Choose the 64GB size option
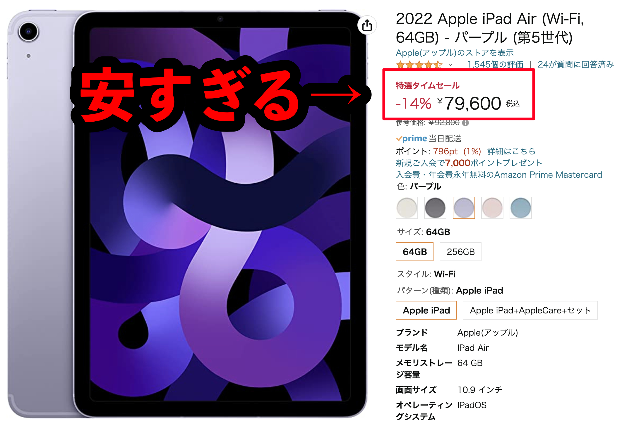The width and height of the screenshot is (634, 426). [x=414, y=252]
